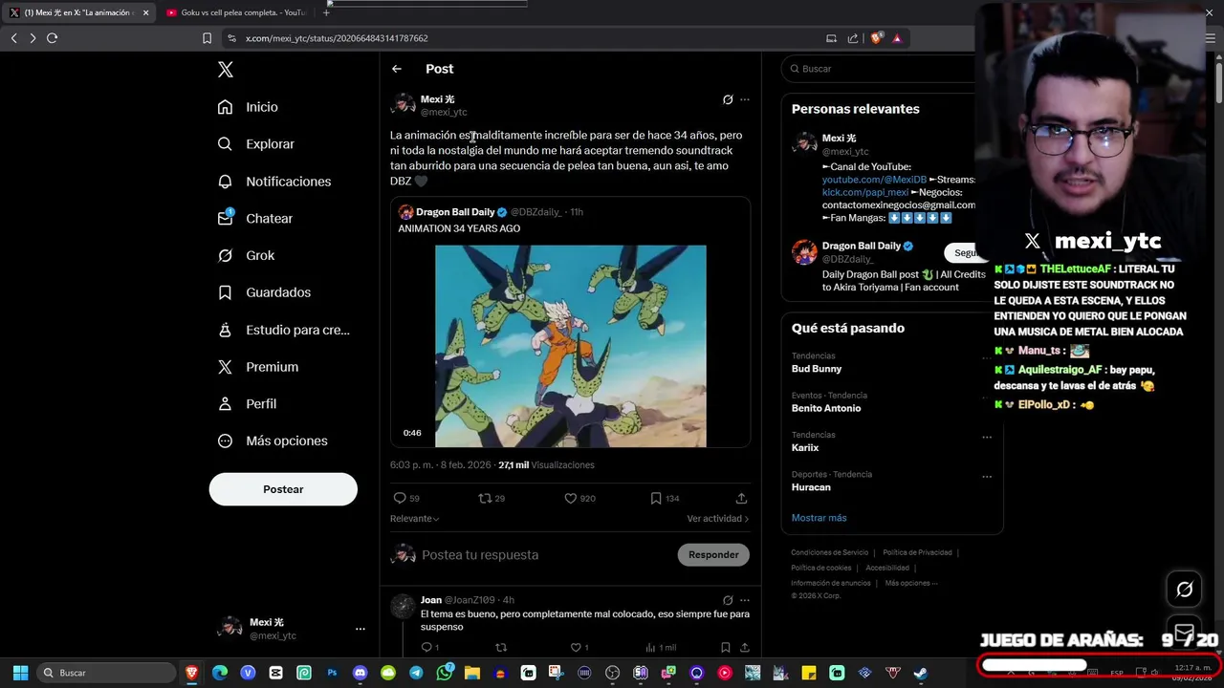Click the bookmark icon beside address bar

coord(207,38)
